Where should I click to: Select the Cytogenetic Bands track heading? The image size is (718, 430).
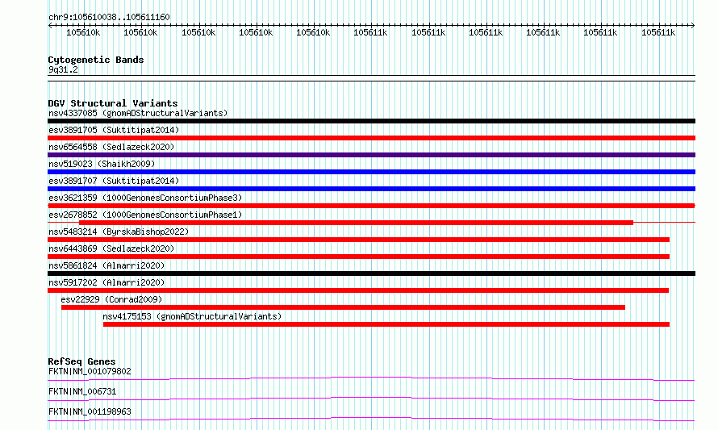pyautogui.click(x=96, y=60)
